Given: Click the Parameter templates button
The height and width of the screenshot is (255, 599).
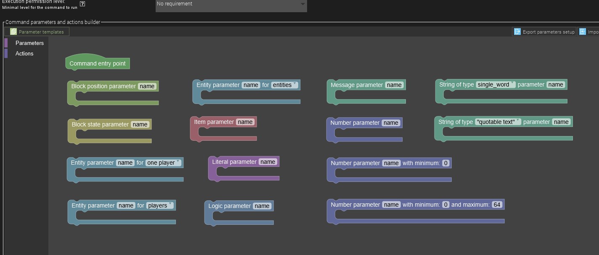Looking at the screenshot, I should tap(40, 31).
